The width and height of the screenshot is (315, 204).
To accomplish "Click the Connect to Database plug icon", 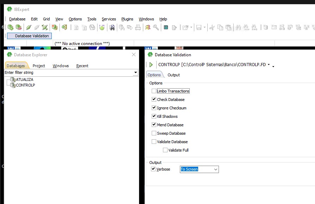I will coord(29,27).
